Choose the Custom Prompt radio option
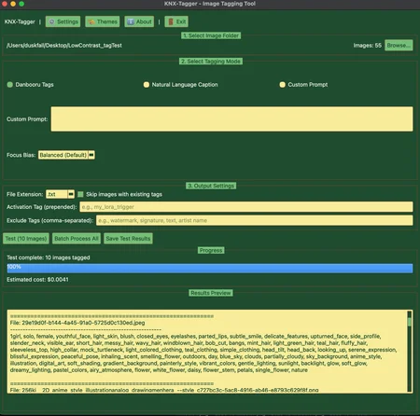 tap(282, 85)
